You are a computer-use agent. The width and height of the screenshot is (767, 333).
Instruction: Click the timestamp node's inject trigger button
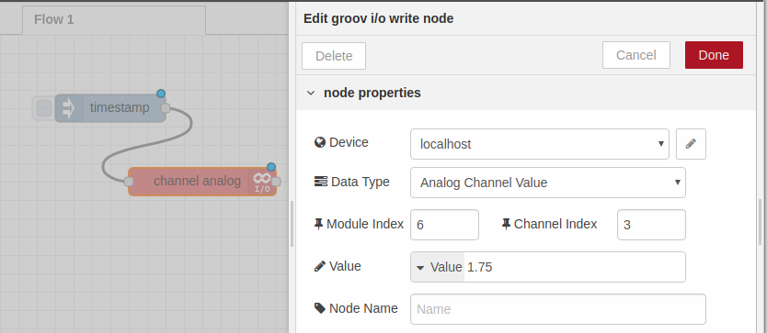click(x=44, y=108)
